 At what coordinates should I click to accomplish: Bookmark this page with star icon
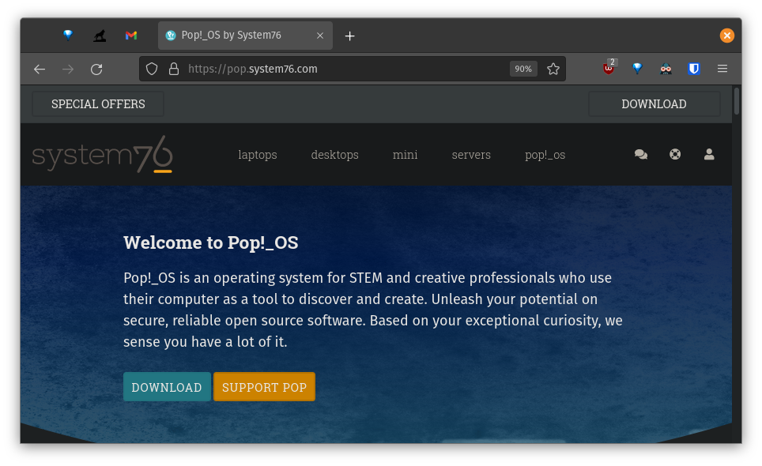(553, 69)
